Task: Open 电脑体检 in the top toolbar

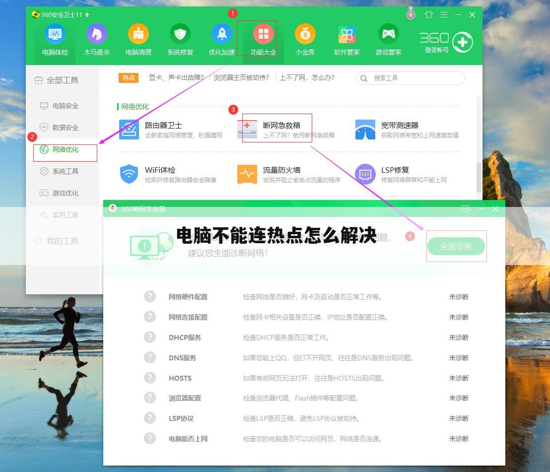Action: pos(55,40)
